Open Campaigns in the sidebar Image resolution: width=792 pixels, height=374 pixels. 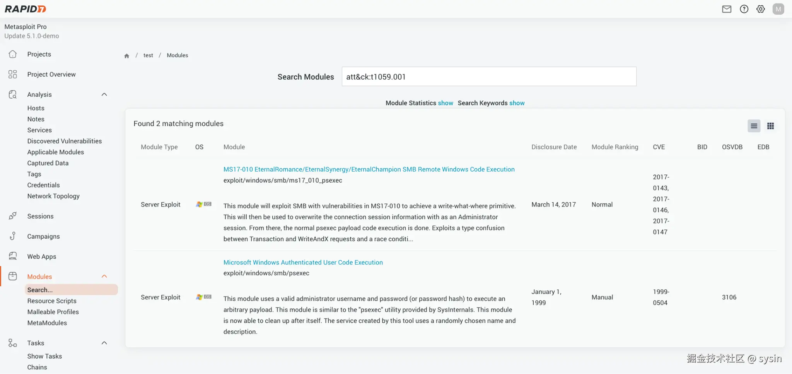[x=43, y=236]
